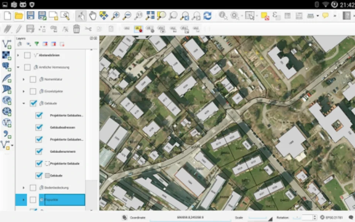Collapse the Gebäude group arrow
Viewport: 355px width, 222px height.
pos(24,103)
